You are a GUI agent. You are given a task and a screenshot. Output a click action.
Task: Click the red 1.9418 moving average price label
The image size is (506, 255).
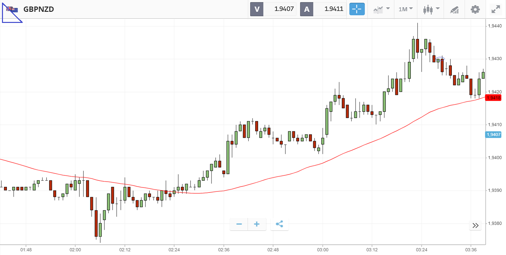tap(494, 98)
